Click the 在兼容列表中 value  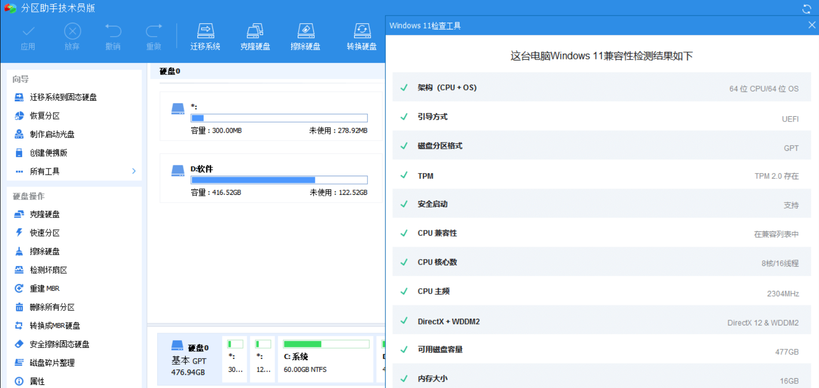(777, 235)
